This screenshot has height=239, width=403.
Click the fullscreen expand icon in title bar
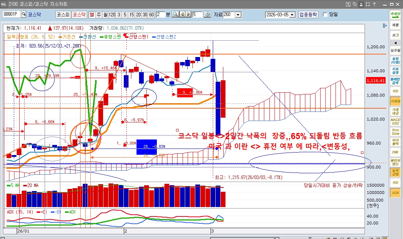(368, 4)
